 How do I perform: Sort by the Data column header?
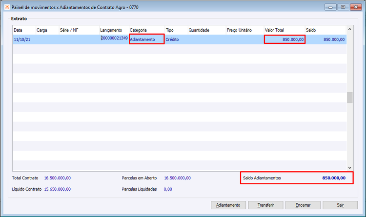(24, 30)
